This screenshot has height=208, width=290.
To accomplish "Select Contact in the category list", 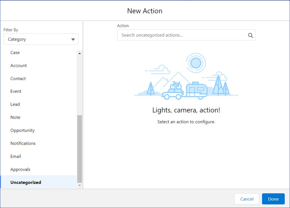I will tap(18, 79).
